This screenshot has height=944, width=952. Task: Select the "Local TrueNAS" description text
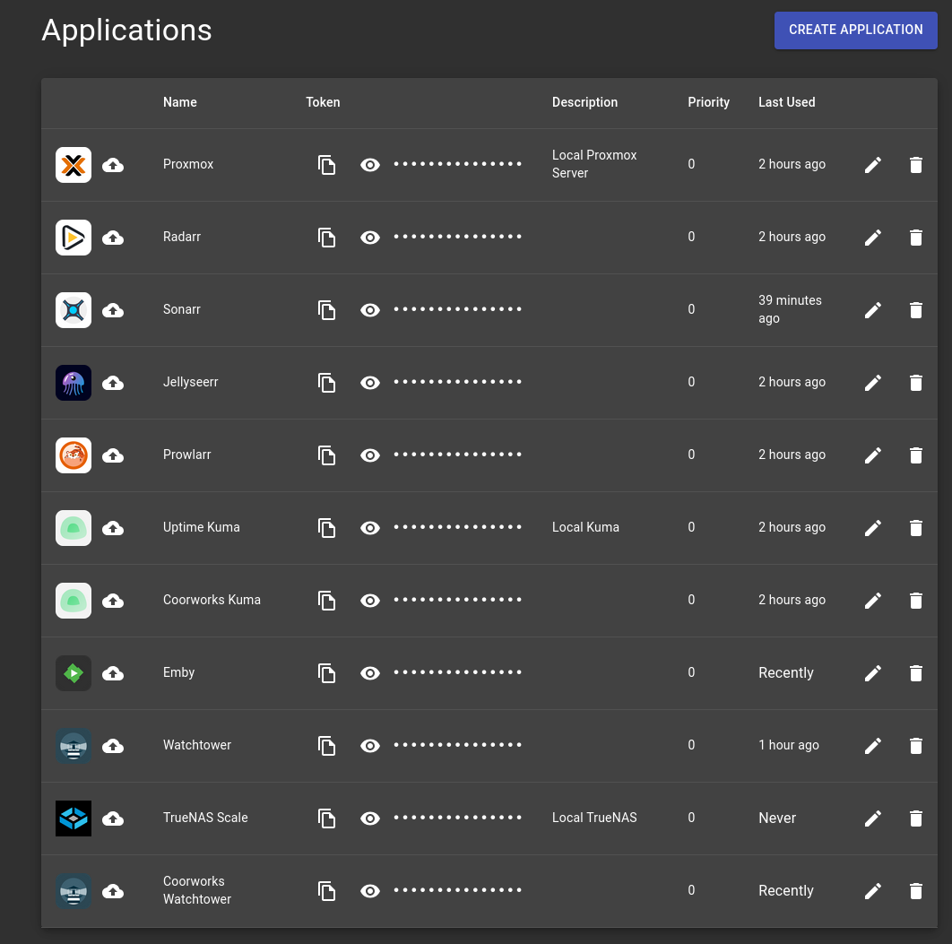click(x=594, y=818)
